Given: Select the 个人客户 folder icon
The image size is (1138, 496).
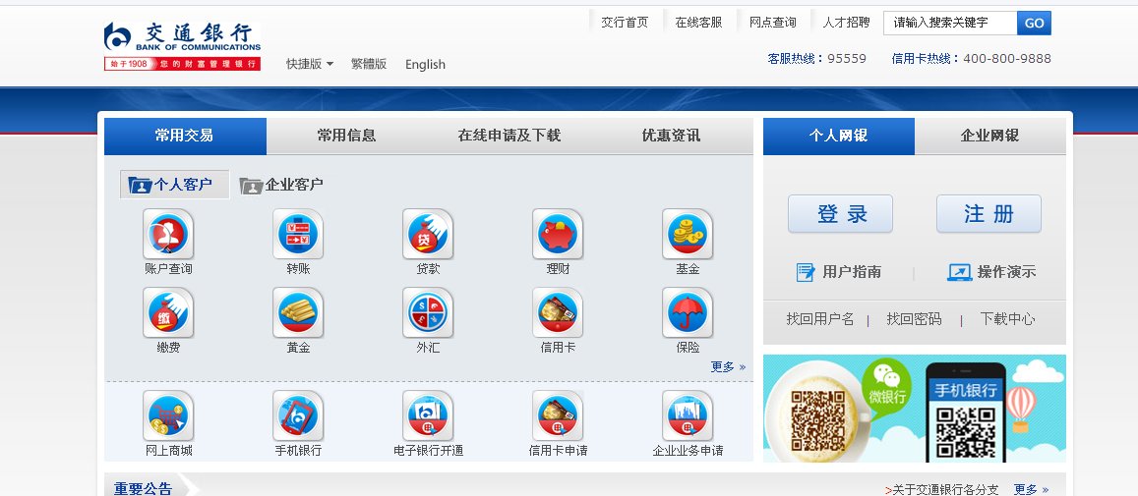Looking at the screenshot, I should [140, 185].
